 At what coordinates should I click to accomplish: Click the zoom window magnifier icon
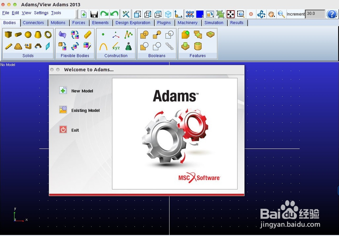point(241,14)
